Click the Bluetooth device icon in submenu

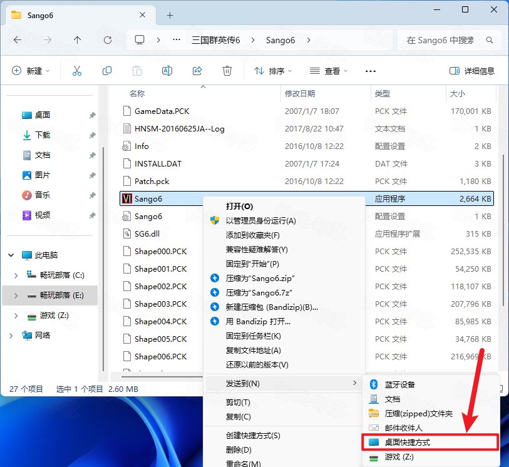(x=374, y=384)
